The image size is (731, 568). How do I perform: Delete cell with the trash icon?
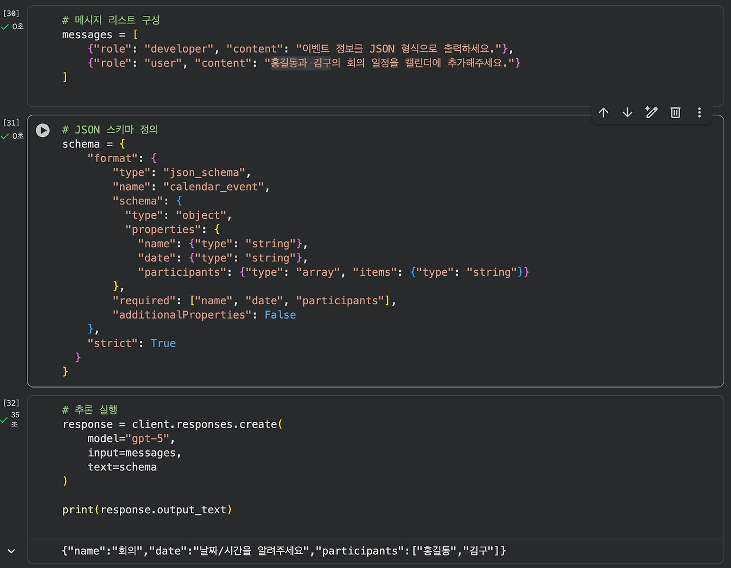[676, 112]
